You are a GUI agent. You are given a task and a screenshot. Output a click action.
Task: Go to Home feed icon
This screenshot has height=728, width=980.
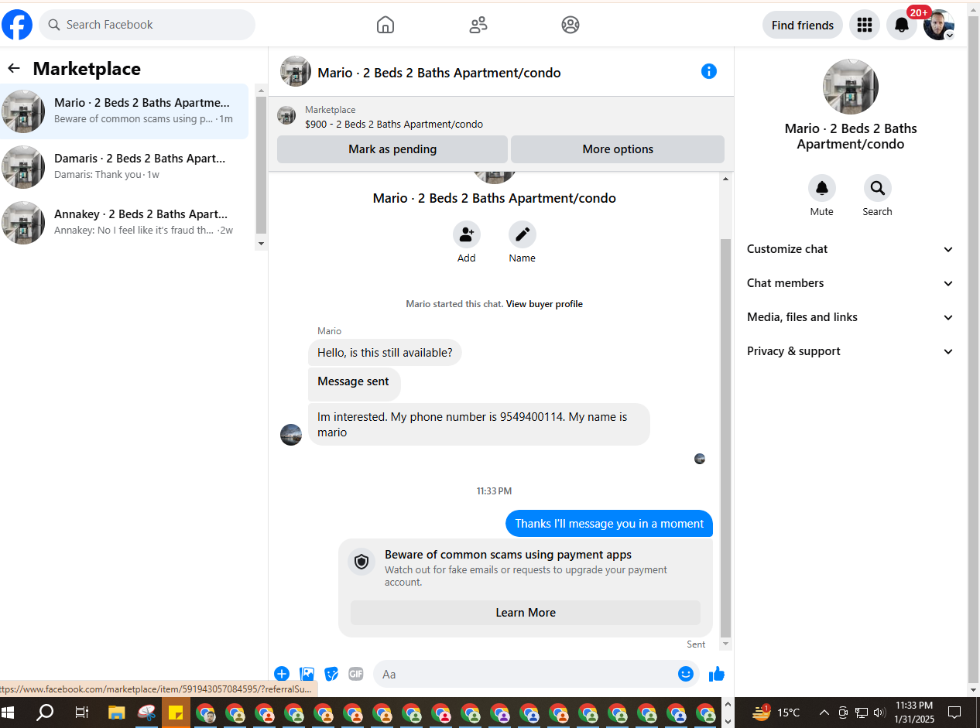pyautogui.click(x=385, y=25)
